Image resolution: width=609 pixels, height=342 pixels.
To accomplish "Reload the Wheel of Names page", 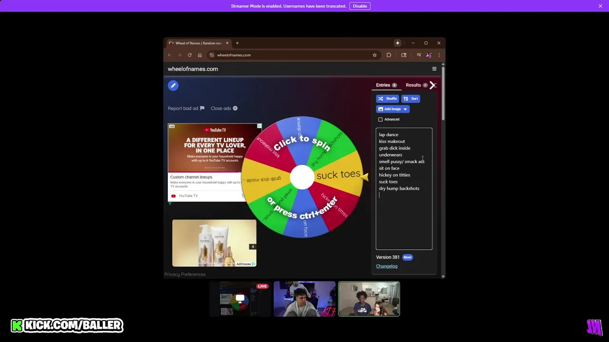I will pos(189,55).
